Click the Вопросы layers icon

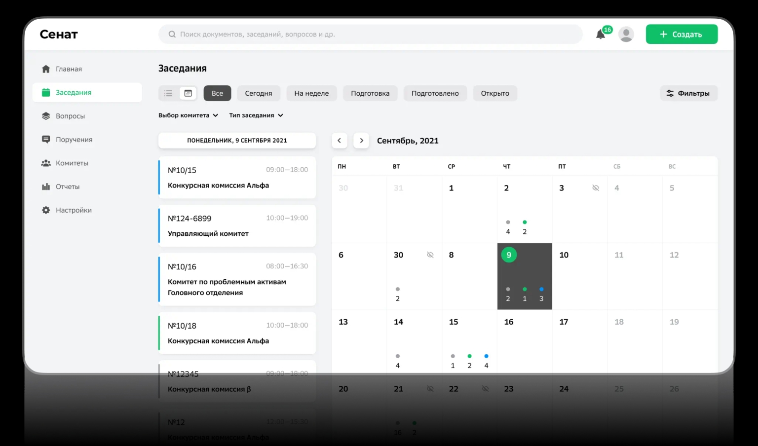click(46, 116)
